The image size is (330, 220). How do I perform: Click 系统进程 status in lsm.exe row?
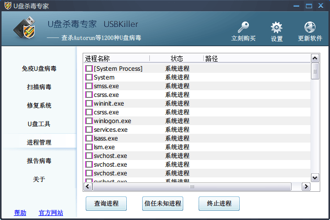point(177,147)
